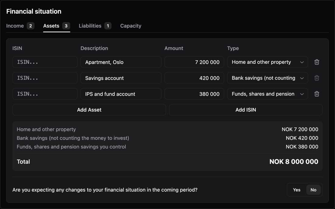Delete the Apartment, Oslo asset row
This screenshot has width=335, height=209.
317,62
